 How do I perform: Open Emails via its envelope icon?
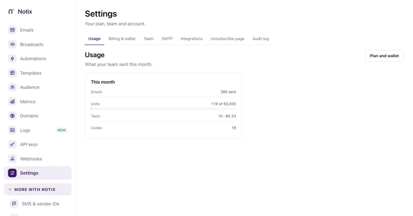(12, 30)
